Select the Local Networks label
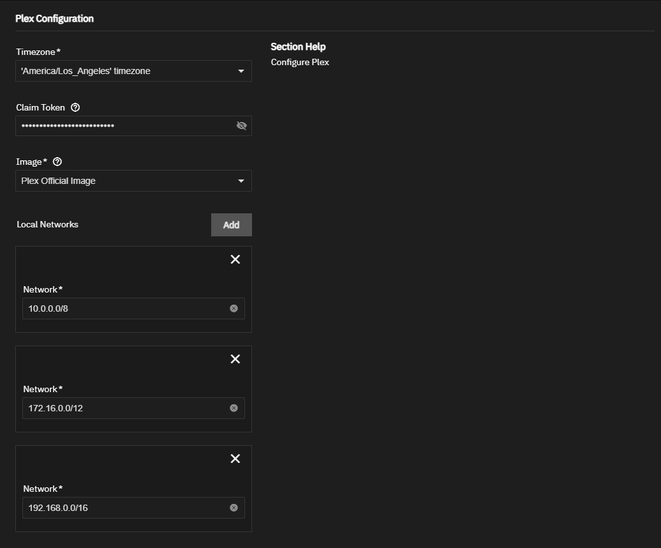The image size is (661, 548). pyautogui.click(x=48, y=224)
